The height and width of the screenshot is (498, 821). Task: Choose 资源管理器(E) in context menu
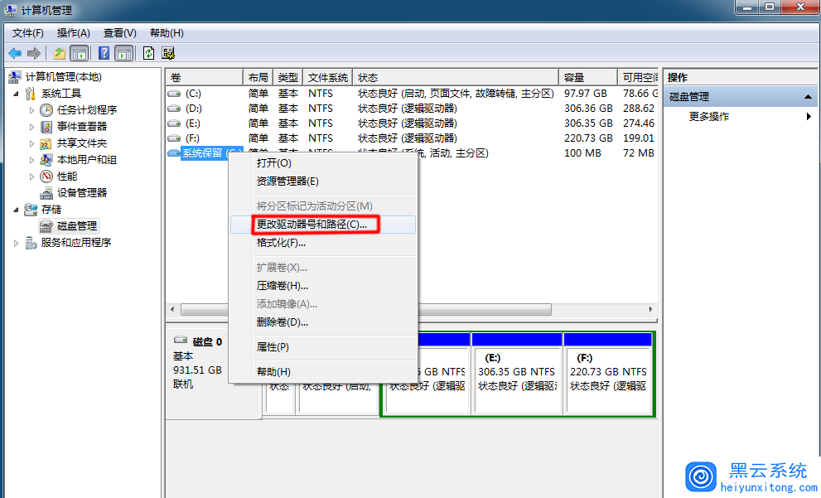(x=322, y=181)
